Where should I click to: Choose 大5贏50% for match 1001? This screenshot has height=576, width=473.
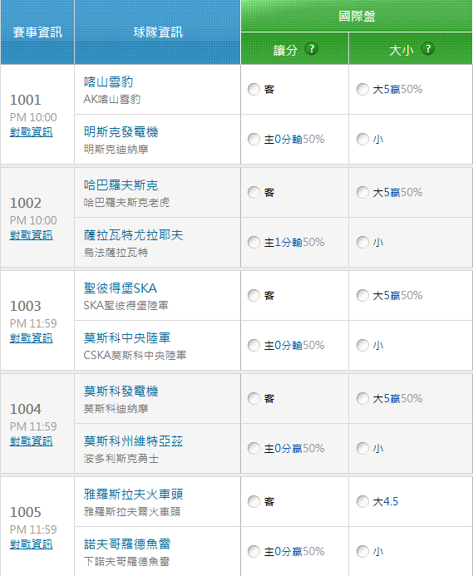[x=362, y=89]
